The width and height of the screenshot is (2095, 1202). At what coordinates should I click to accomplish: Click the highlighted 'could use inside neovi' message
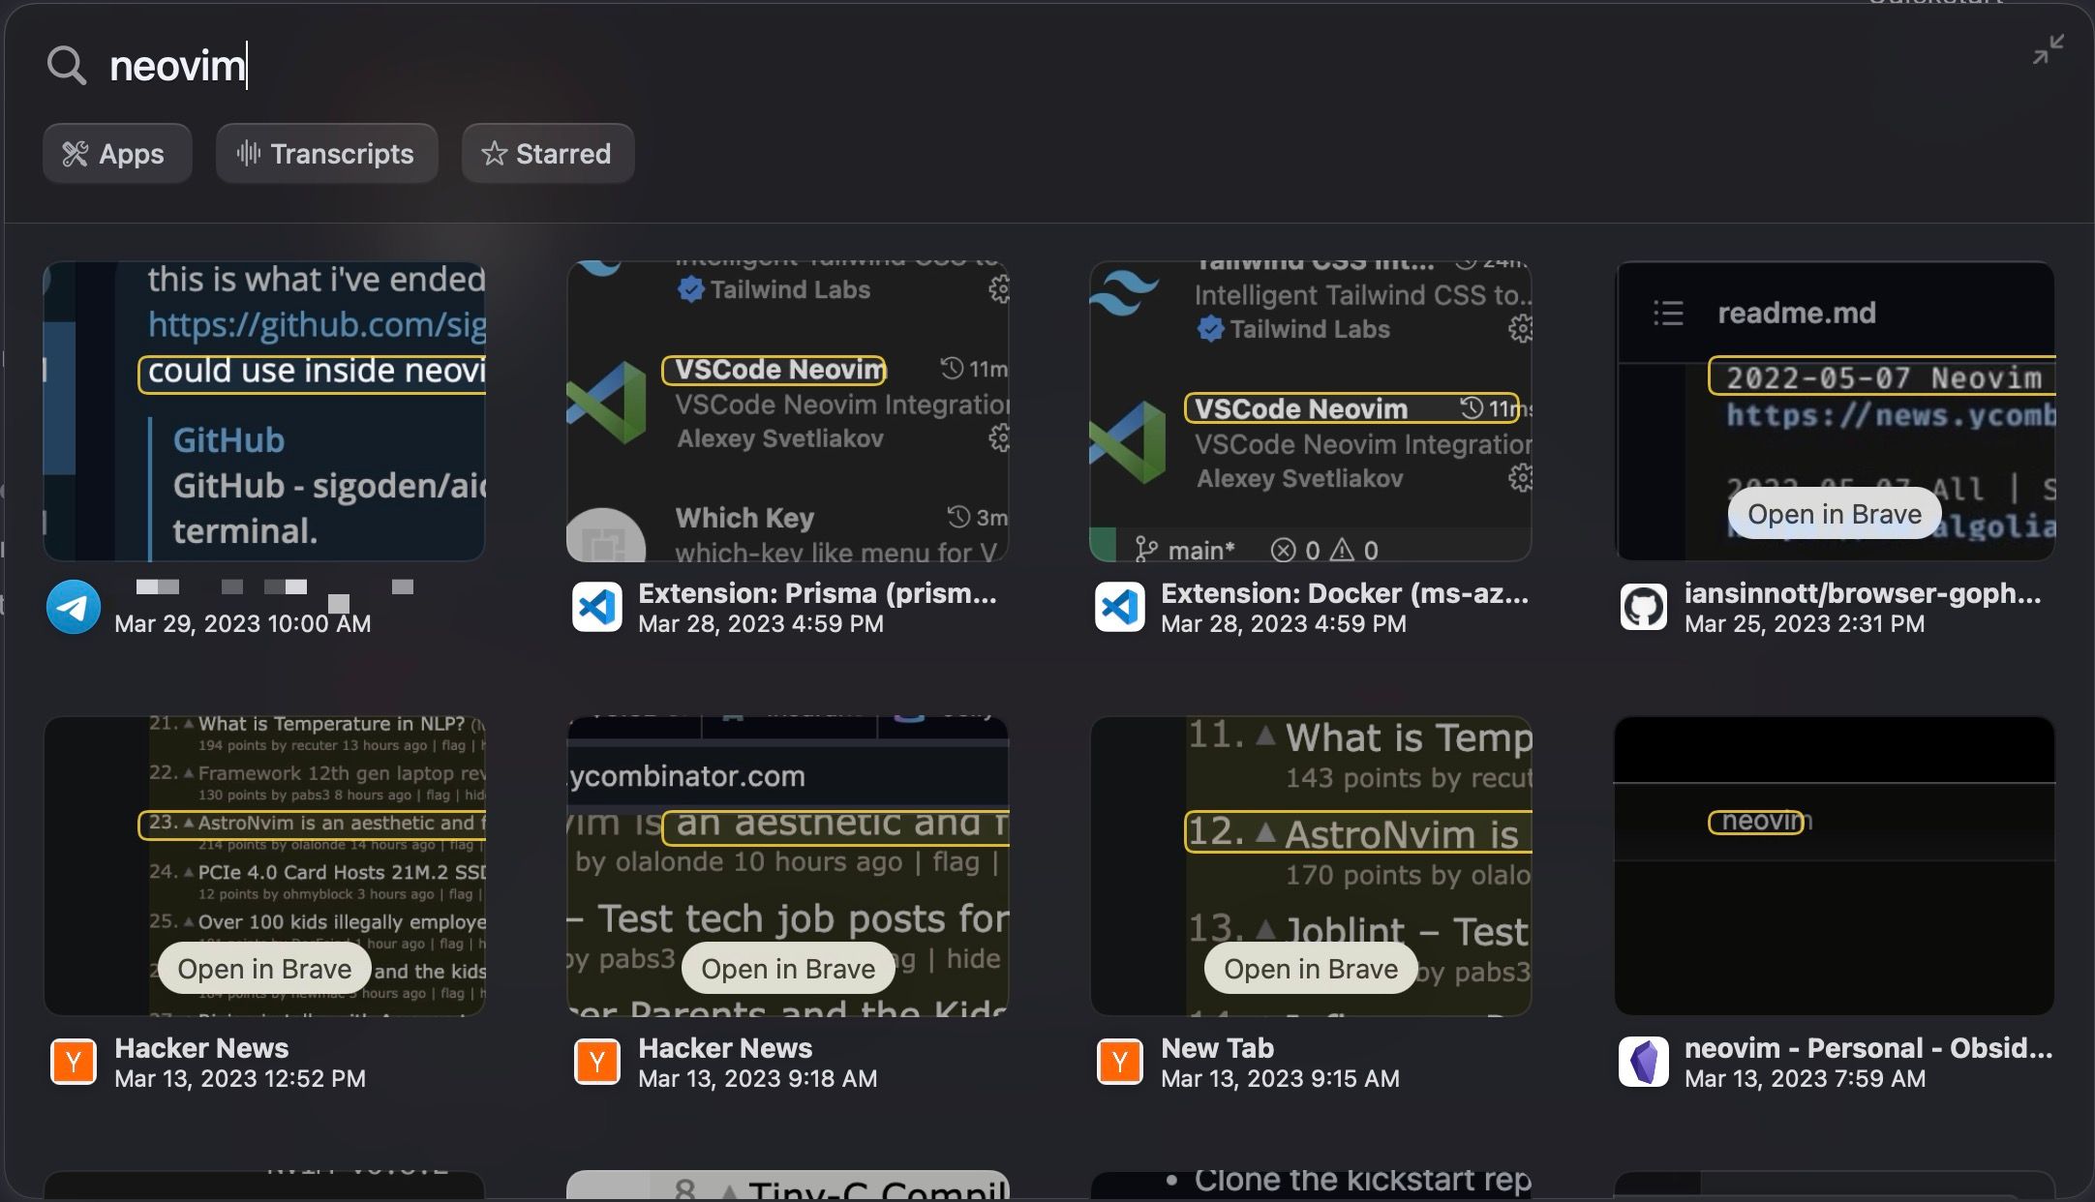click(312, 373)
